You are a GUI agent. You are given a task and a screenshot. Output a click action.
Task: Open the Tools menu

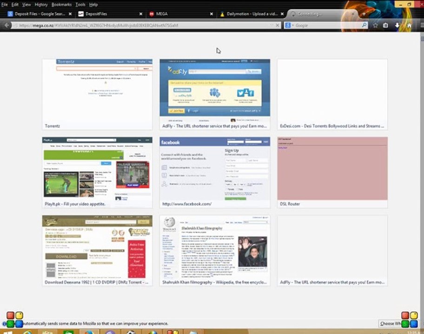[80, 4]
